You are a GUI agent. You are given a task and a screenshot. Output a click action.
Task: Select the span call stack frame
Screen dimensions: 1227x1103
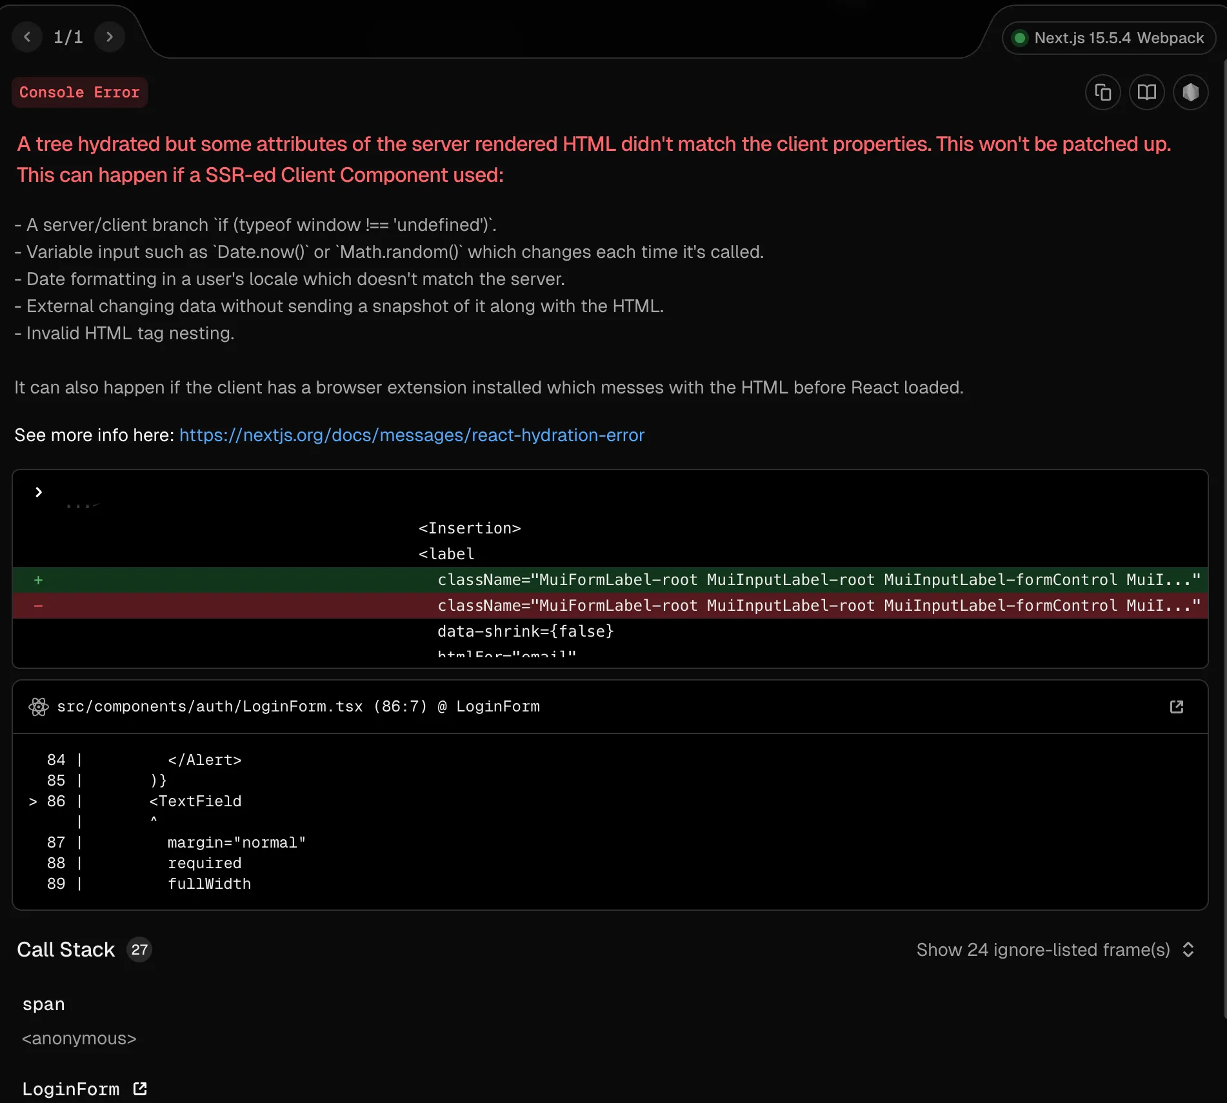[x=44, y=1004]
